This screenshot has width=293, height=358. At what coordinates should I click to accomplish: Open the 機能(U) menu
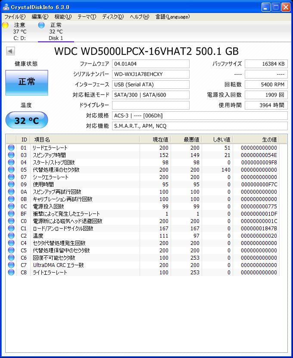coord(63,17)
